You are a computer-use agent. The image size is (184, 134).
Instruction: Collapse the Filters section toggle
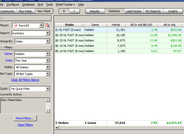(x=2, y=47)
